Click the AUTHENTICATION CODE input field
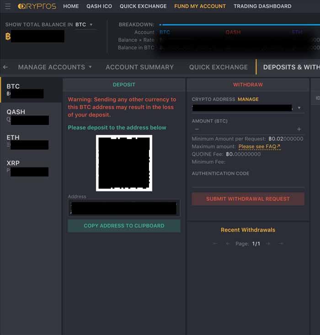This screenshot has width=320, height=335. (x=248, y=182)
